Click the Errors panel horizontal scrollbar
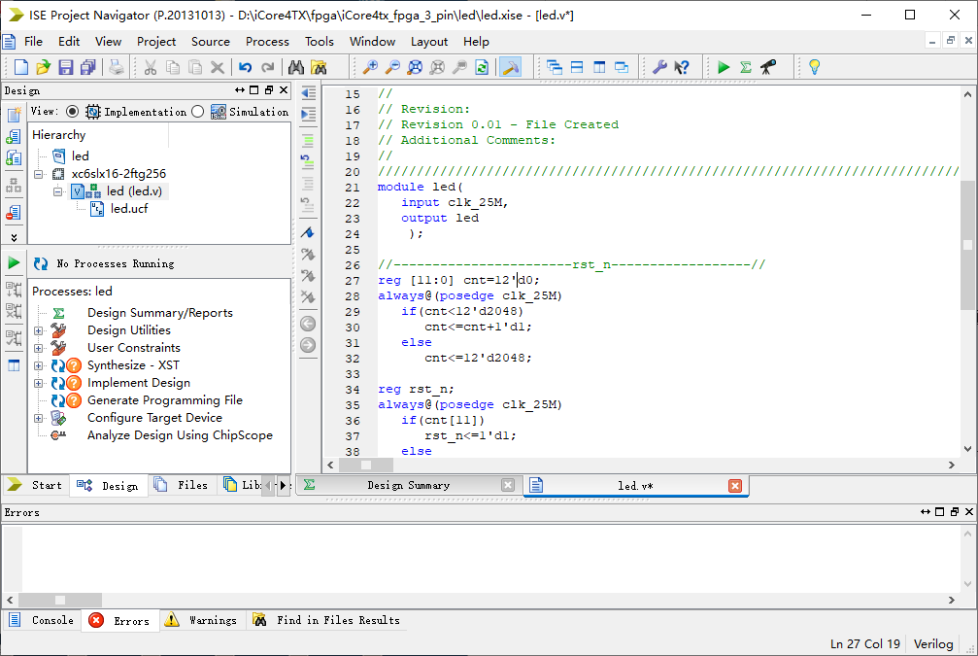 click(x=486, y=600)
